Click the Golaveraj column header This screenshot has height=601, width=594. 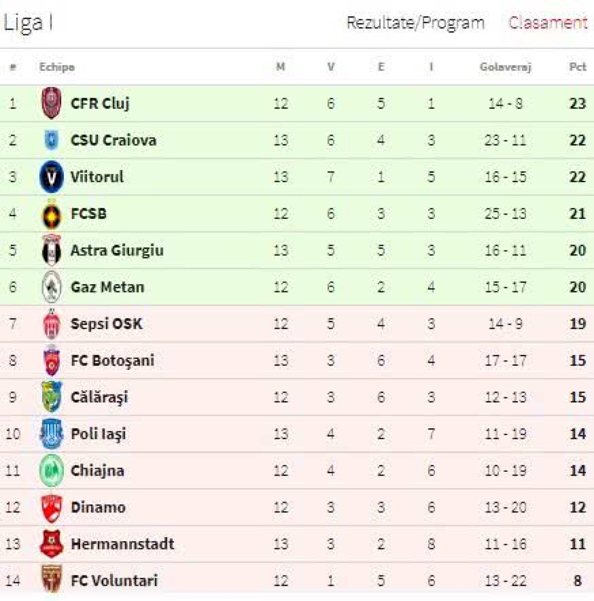tap(505, 67)
